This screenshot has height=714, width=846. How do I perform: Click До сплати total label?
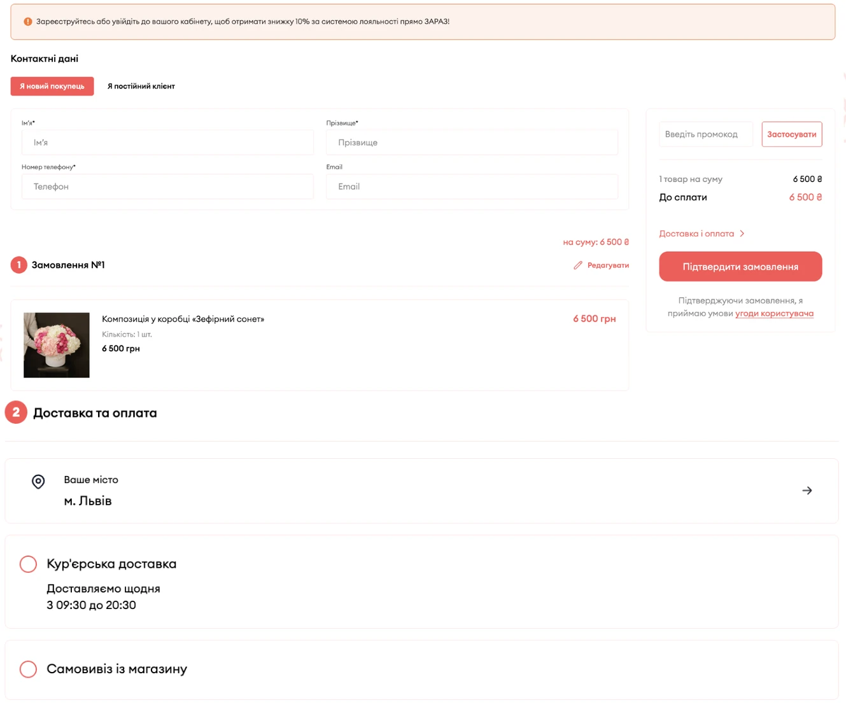tap(683, 197)
